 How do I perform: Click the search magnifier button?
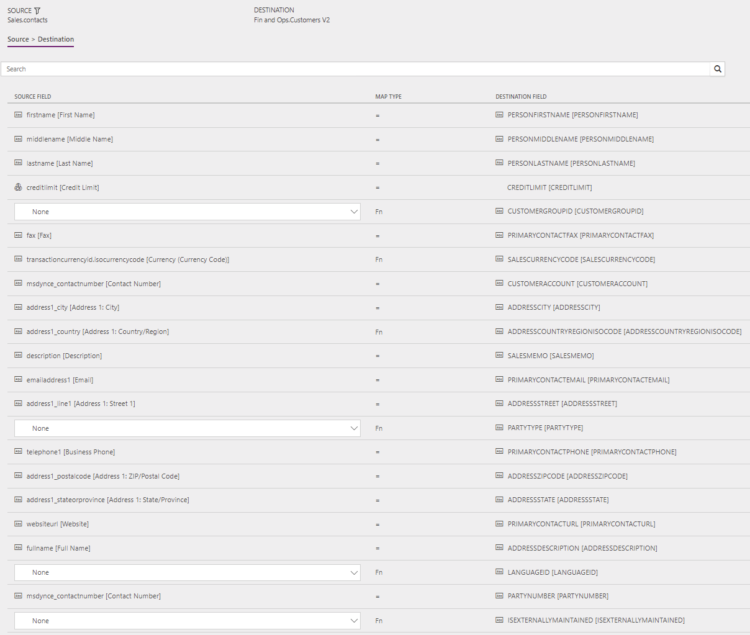coord(718,69)
